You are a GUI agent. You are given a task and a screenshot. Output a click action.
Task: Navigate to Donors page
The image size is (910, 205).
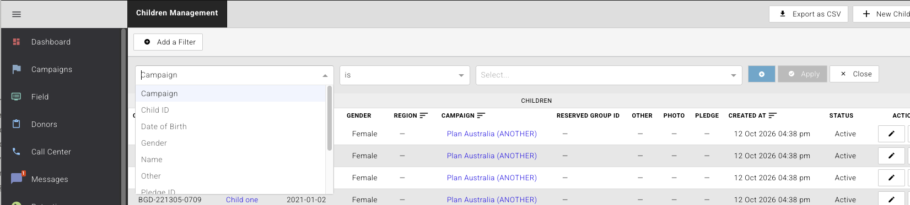tap(44, 124)
